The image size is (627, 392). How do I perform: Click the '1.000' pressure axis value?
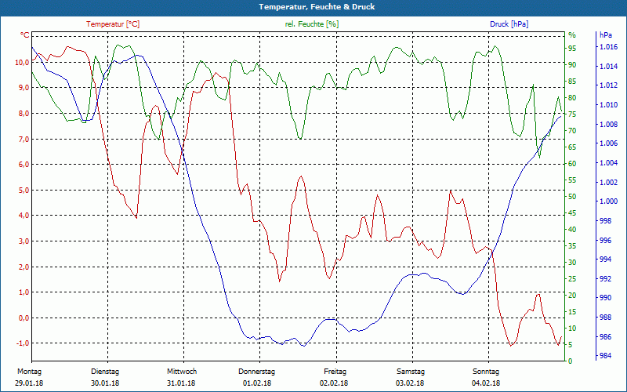(x=608, y=201)
